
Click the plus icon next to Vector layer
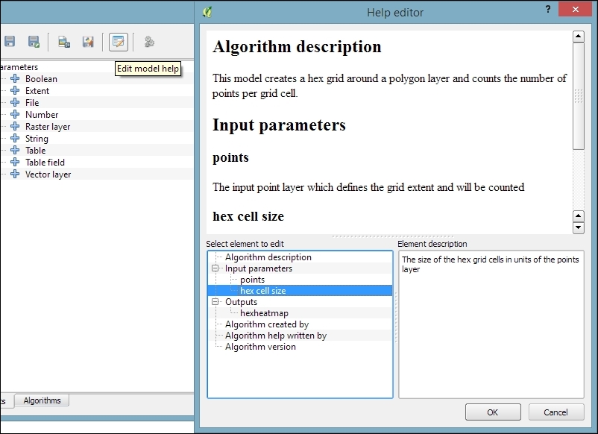point(15,174)
